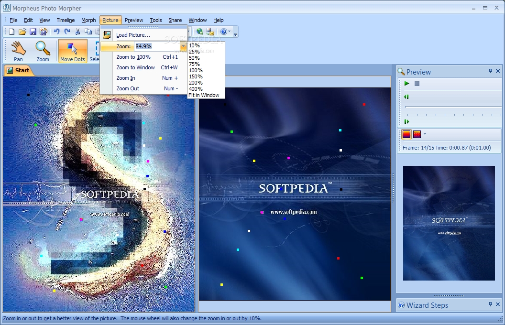Open the Tools menu
This screenshot has width=505, height=325.
156,20
